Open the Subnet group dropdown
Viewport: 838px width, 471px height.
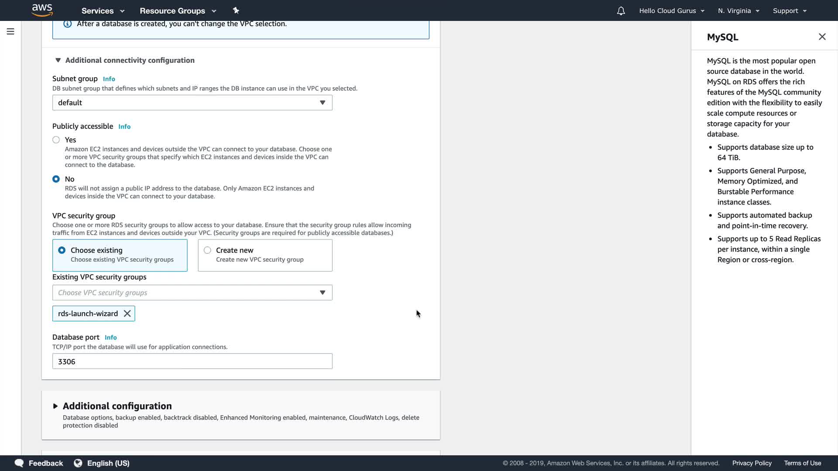point(192,103)
